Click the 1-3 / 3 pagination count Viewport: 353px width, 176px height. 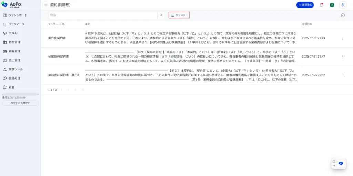[x=52, y=90]
